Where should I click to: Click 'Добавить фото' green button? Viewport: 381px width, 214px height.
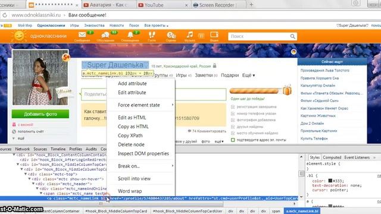(x=40, y=114)
